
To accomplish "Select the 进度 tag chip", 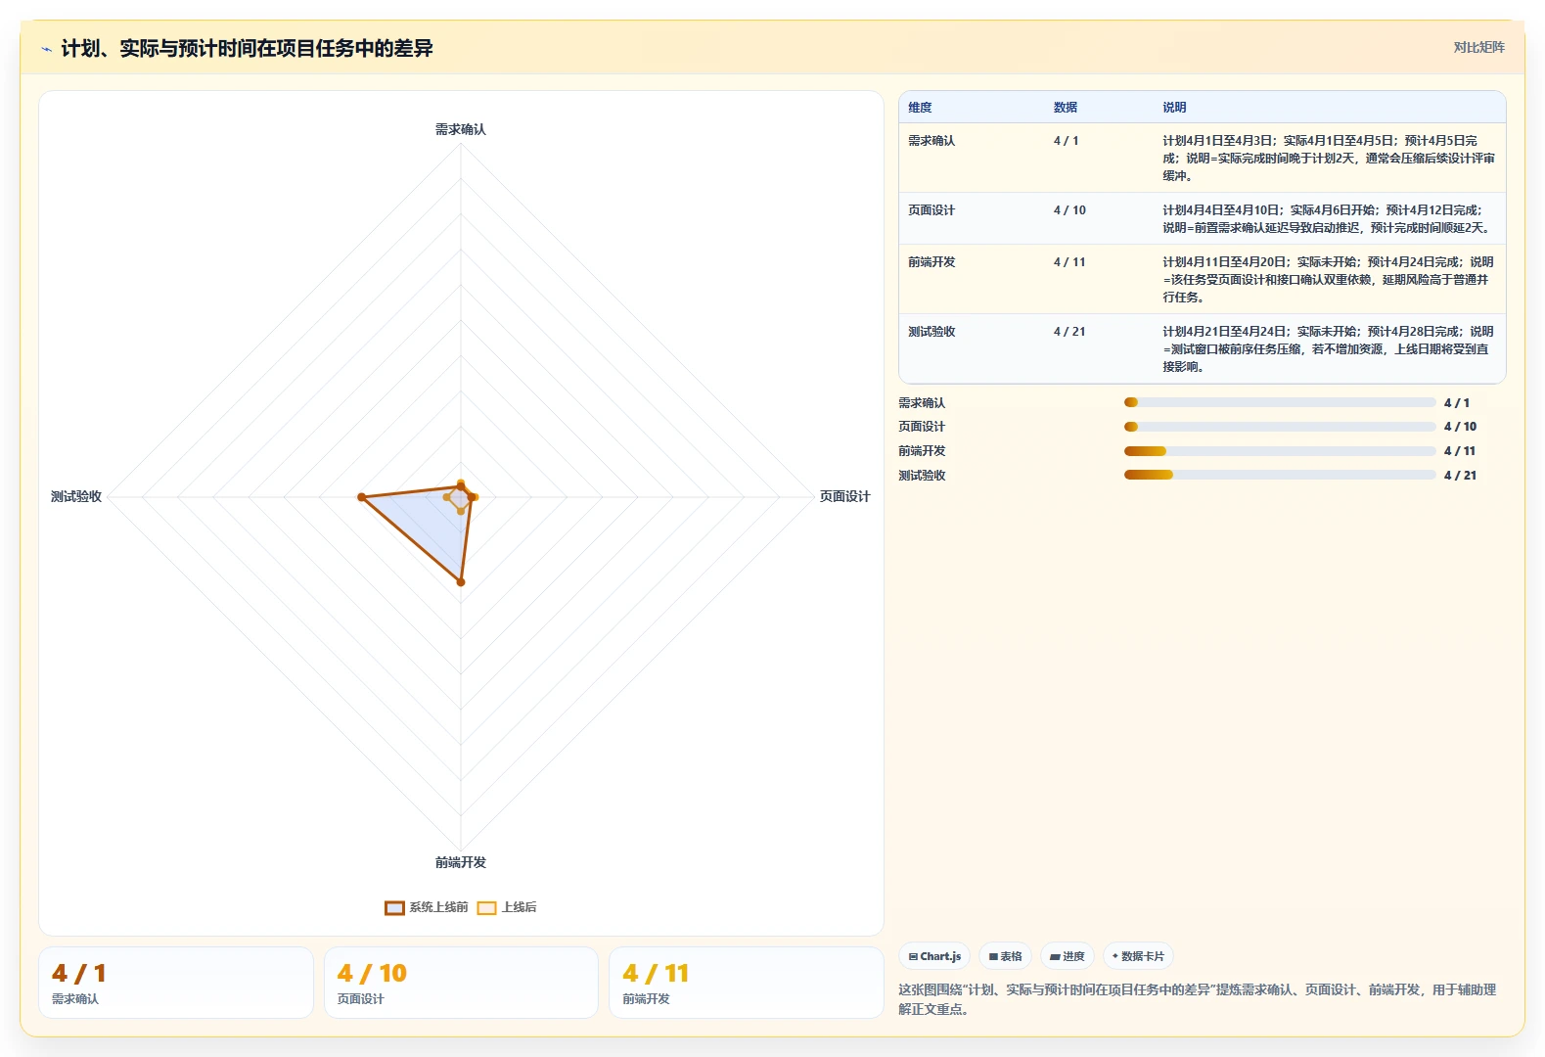I will tap(1067, 956).
